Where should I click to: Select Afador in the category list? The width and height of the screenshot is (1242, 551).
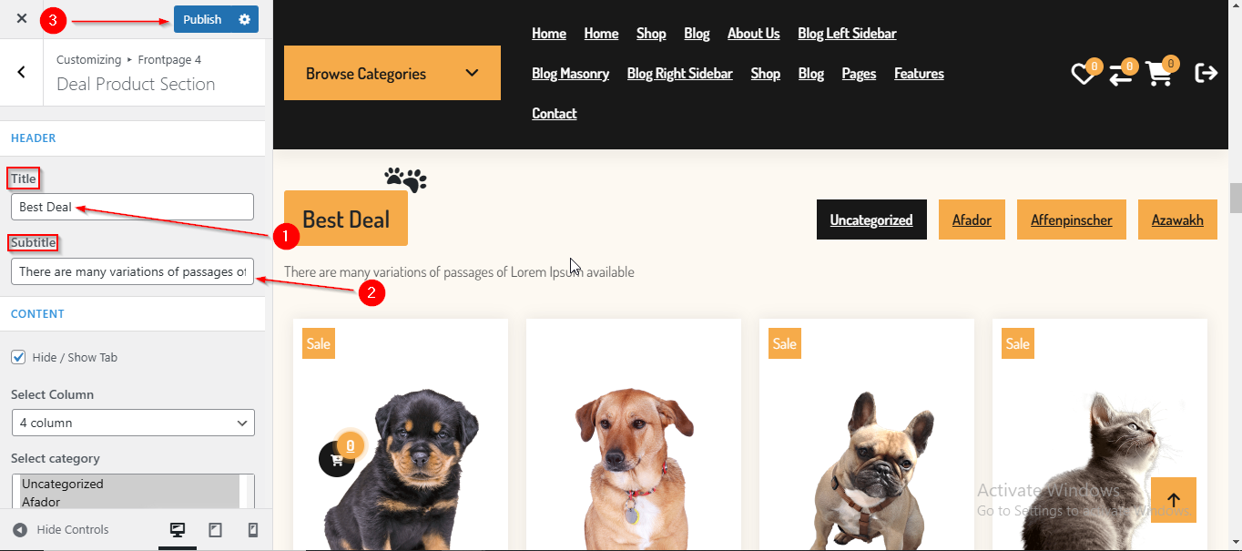point(41,502)
